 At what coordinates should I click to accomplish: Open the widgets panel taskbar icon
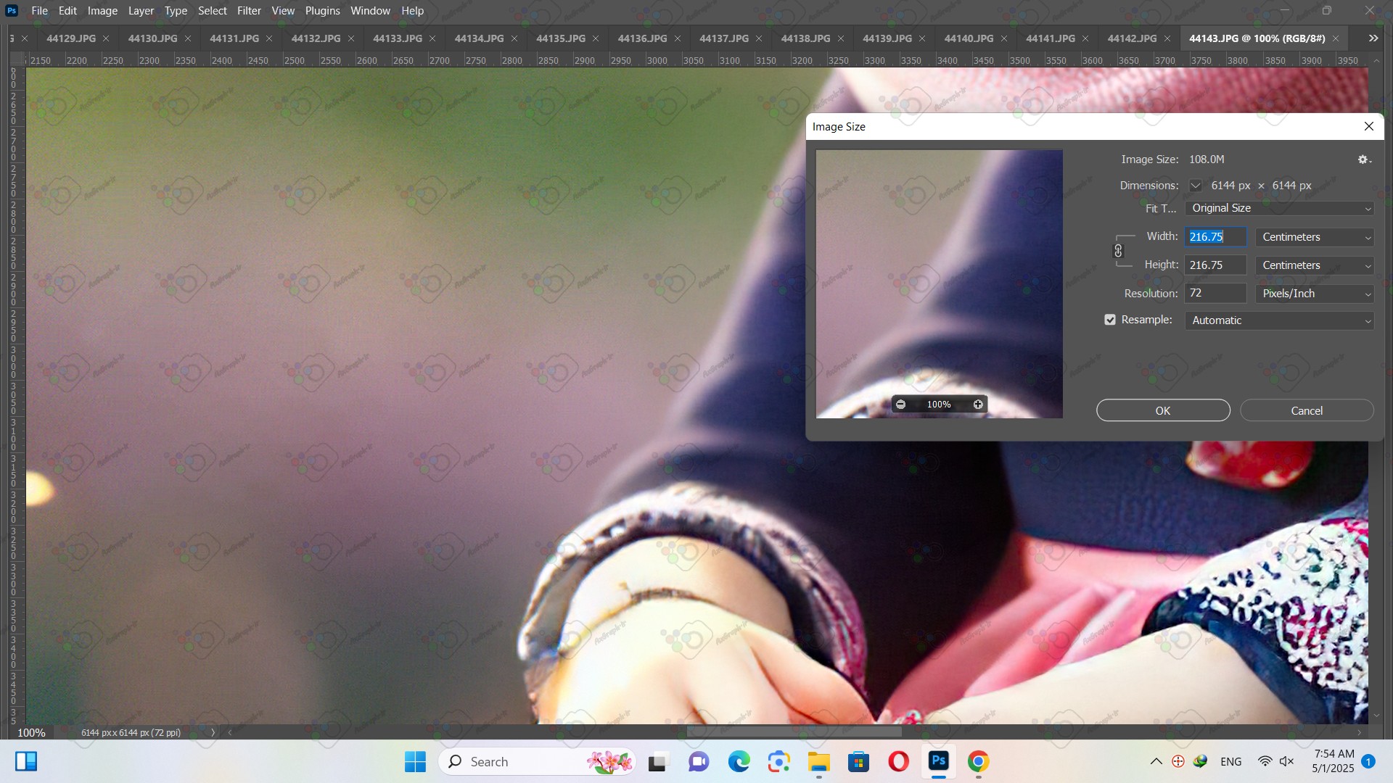tap(26, 761)
